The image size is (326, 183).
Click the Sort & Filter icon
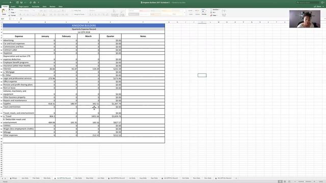click(x=224, y=12)
